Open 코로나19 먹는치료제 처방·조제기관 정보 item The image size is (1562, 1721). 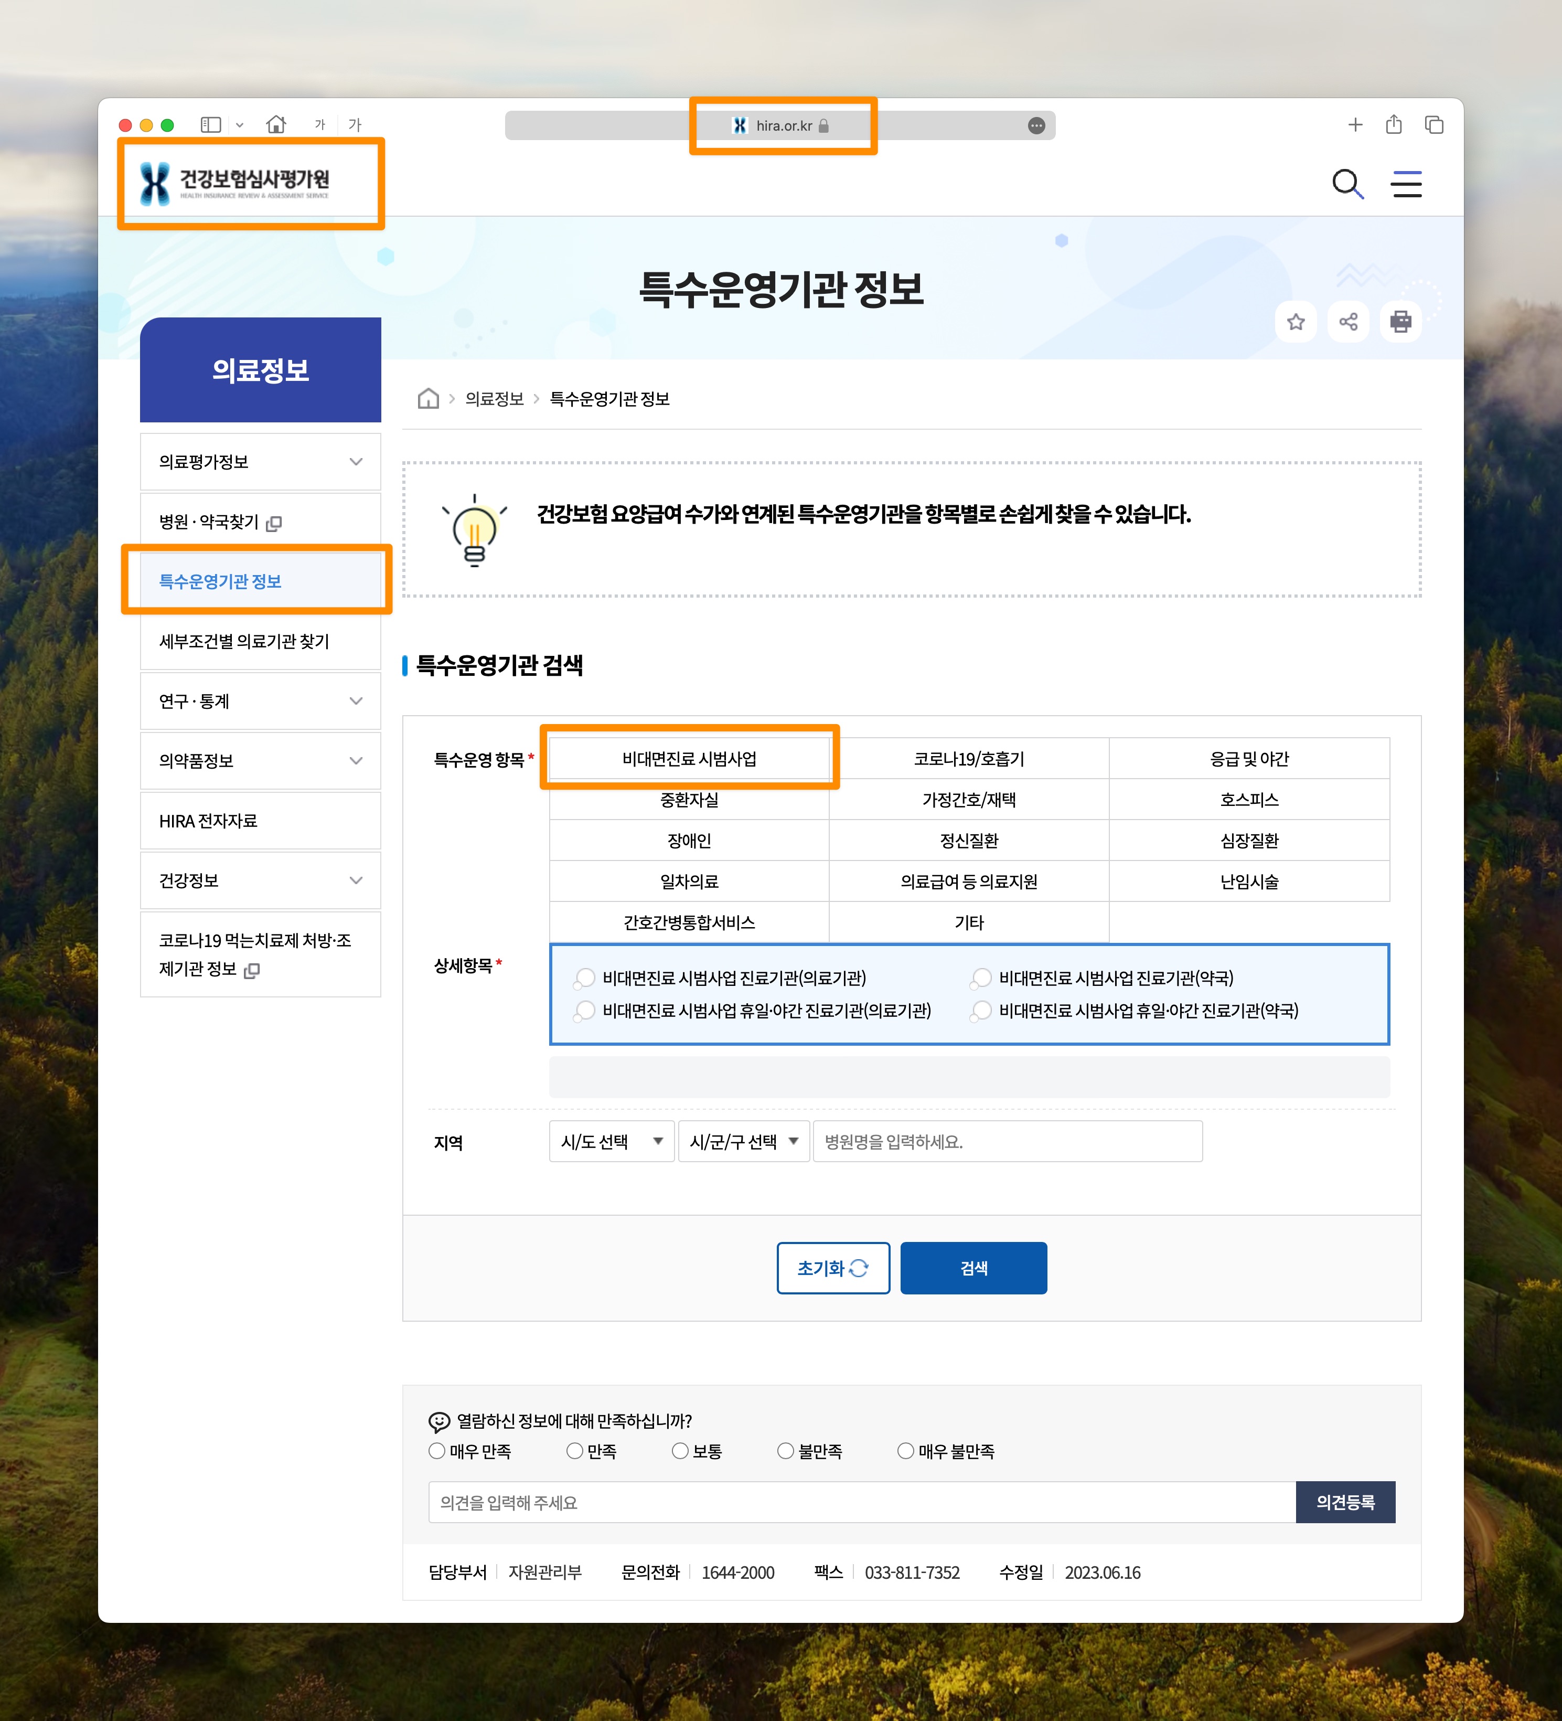tap(260, 954)
